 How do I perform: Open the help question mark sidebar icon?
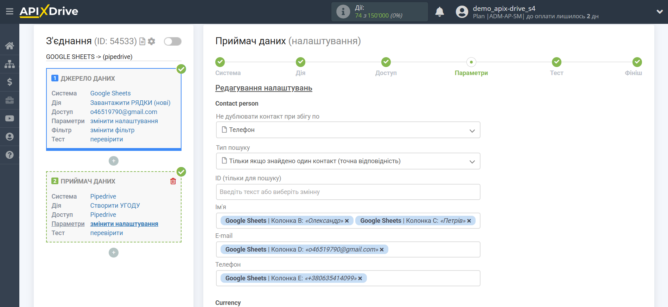coord(9,155)
